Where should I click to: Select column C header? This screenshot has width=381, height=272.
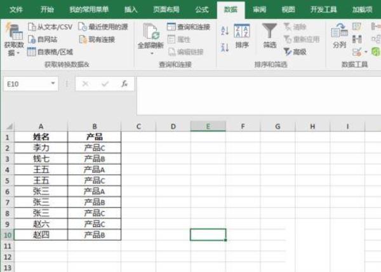138,126
